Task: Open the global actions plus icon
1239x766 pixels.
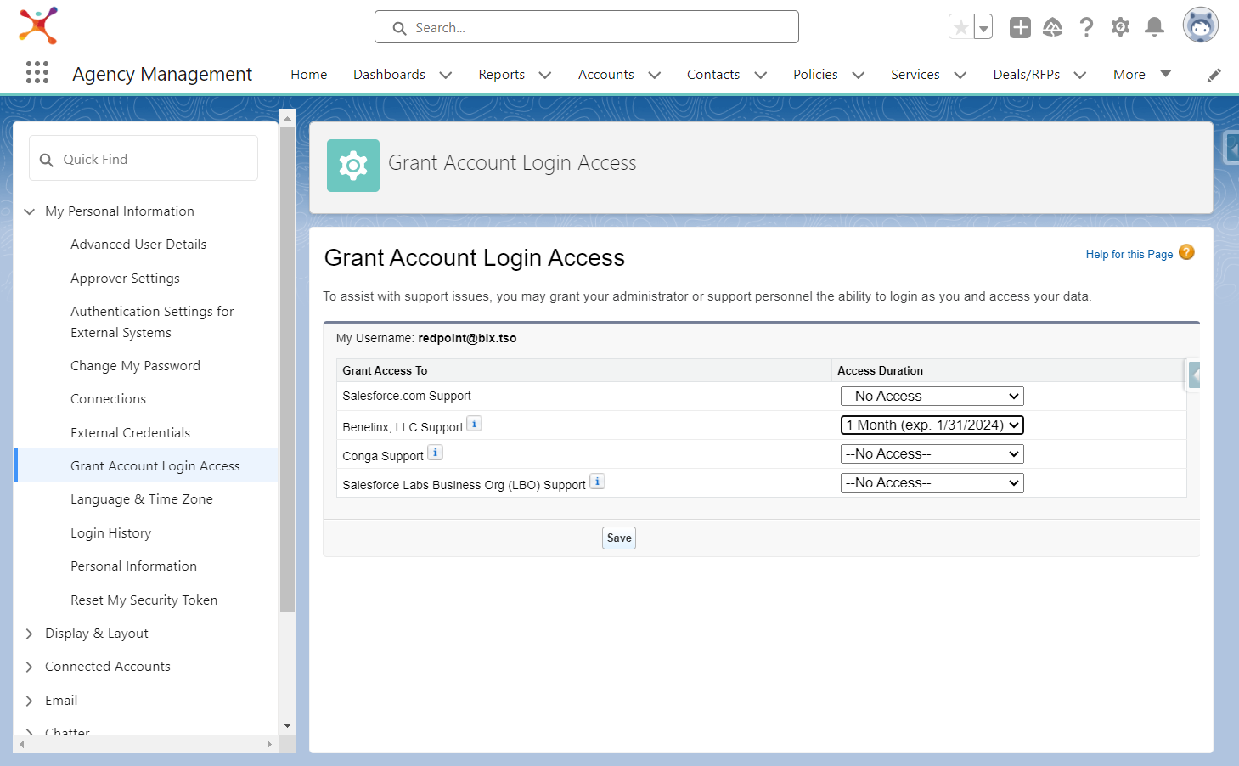Action: click(x=1020, y=27)
